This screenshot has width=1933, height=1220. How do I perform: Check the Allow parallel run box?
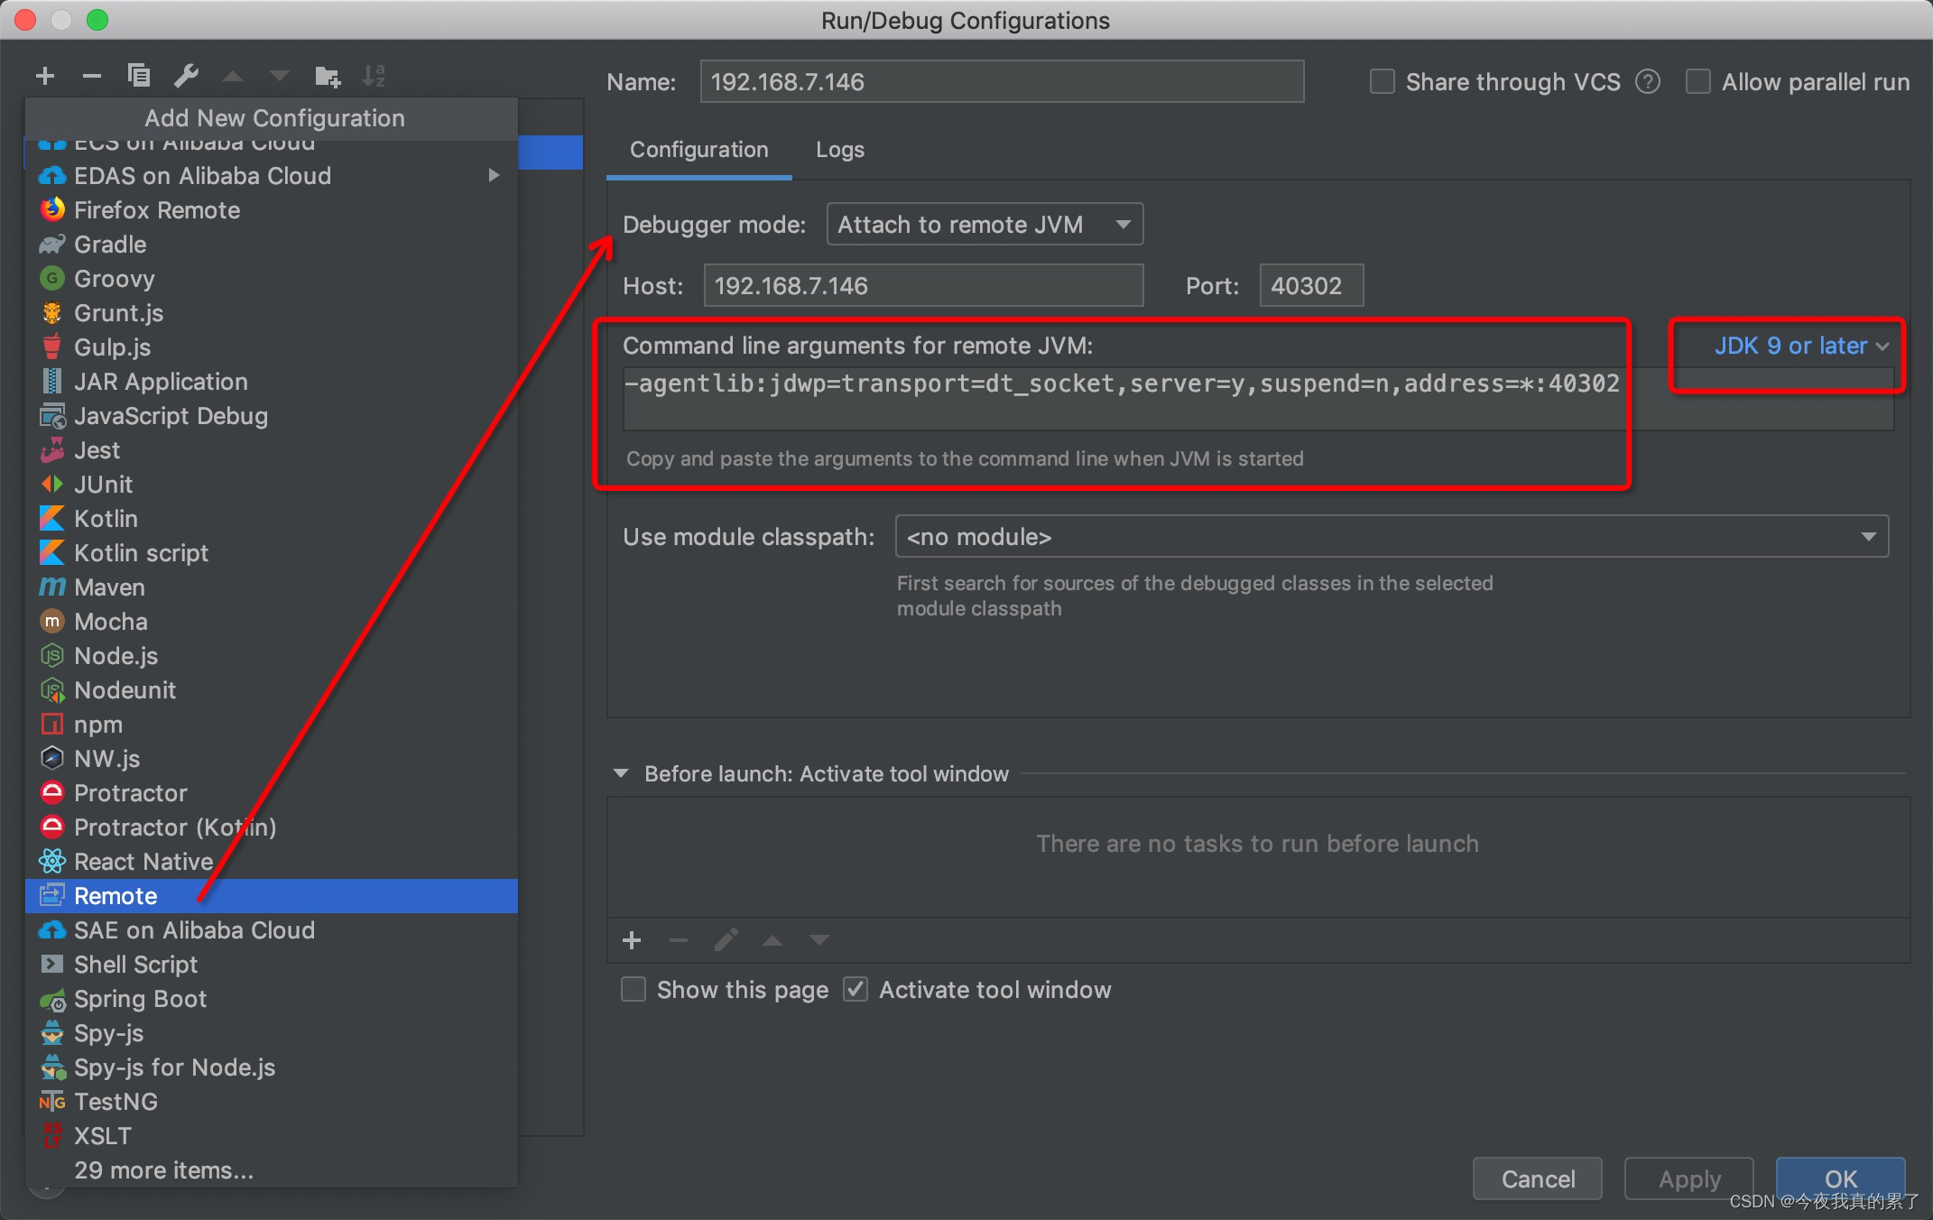pyautogui.click(x=1697, y=82)
